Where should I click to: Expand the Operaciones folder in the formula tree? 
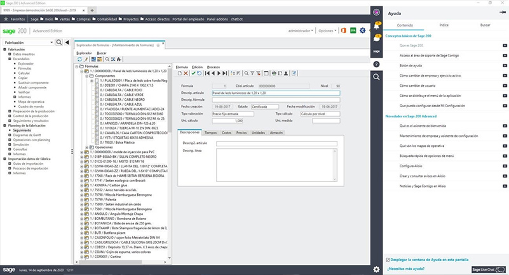click(86, 147)
